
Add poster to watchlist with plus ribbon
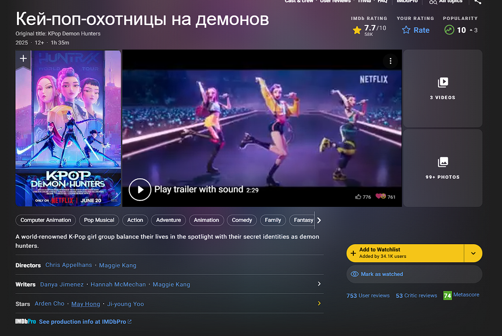[23, 59]
